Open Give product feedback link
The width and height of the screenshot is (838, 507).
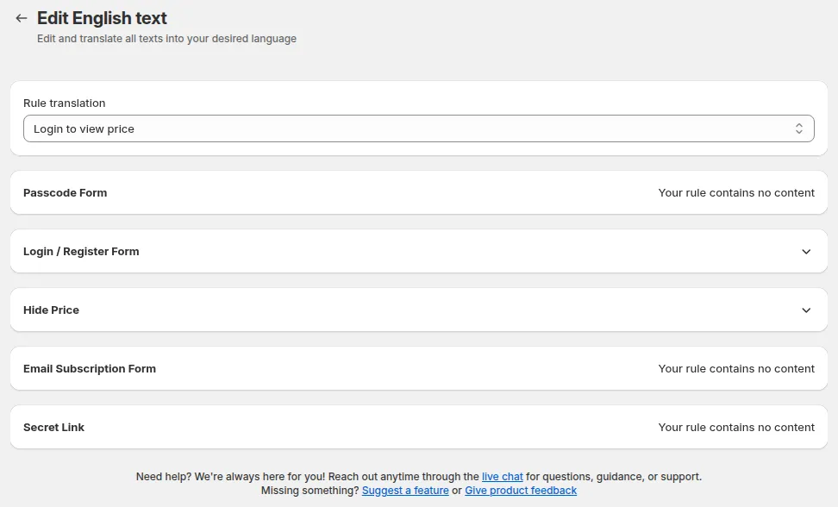pyautogui.click(x=521, y=491)
